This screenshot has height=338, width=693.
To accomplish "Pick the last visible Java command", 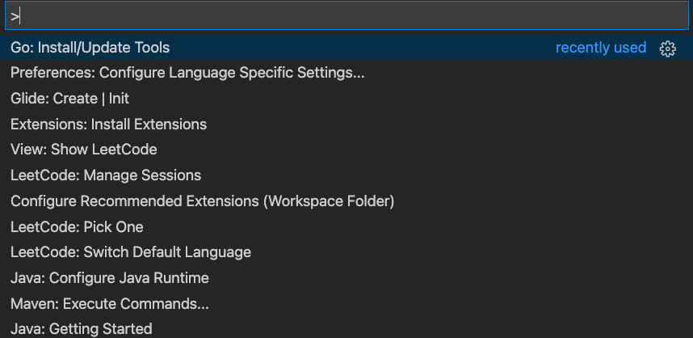I will (x=81, y=329).
